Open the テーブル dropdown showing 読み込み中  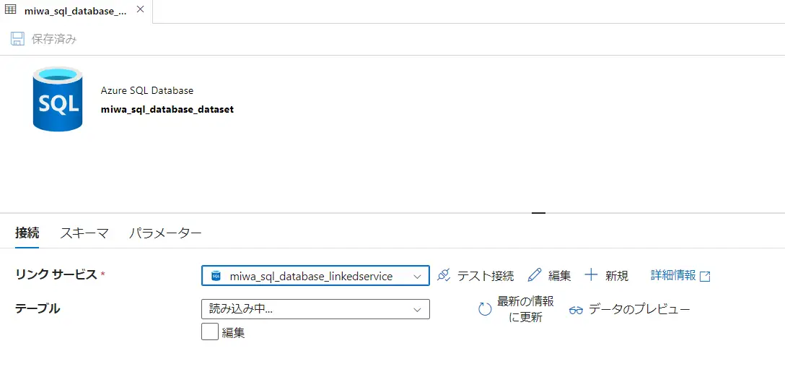[x=315, y=309]
